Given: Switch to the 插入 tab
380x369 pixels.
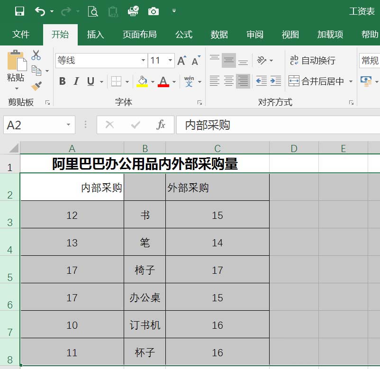Looking at the screenshot, I should pos(96,35).
